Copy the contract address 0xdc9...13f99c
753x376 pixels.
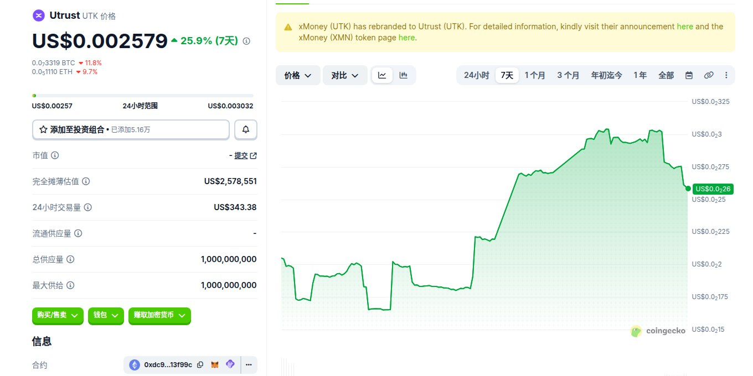200,365
